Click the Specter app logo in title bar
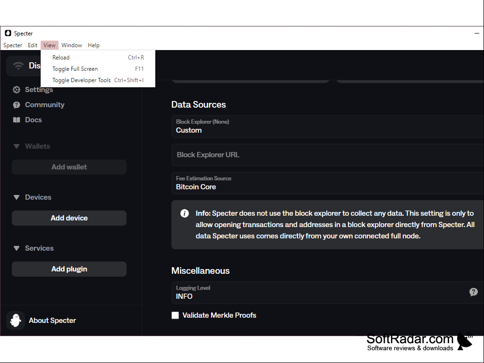484x363 pixels. (x=8, y=33)
